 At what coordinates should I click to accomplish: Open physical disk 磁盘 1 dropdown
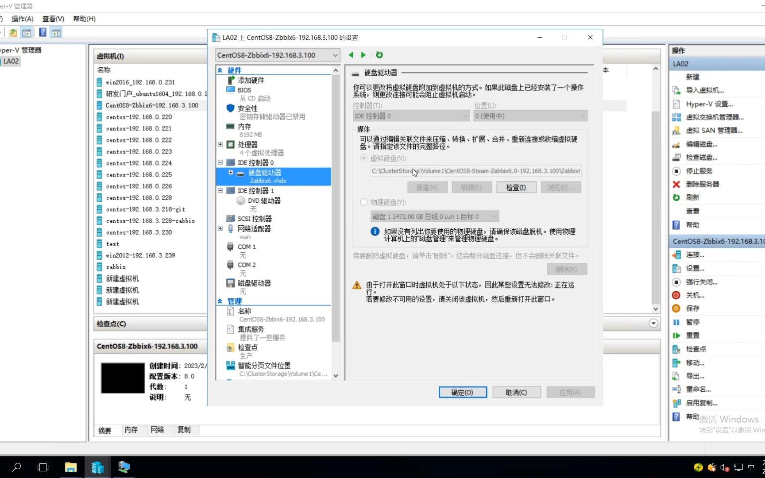(435, 216)
